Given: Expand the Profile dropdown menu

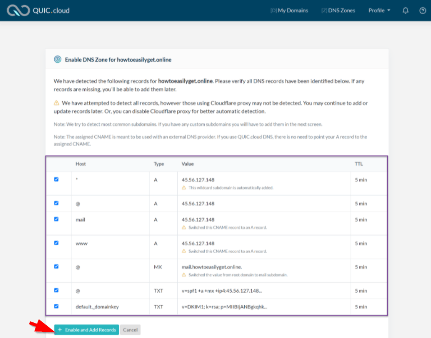Looking at the screenshot, I should 379,11.
